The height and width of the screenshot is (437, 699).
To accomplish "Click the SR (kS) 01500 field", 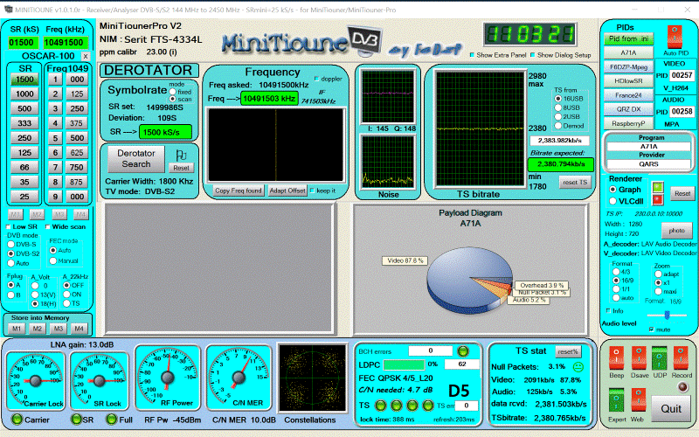I will 22,42.
